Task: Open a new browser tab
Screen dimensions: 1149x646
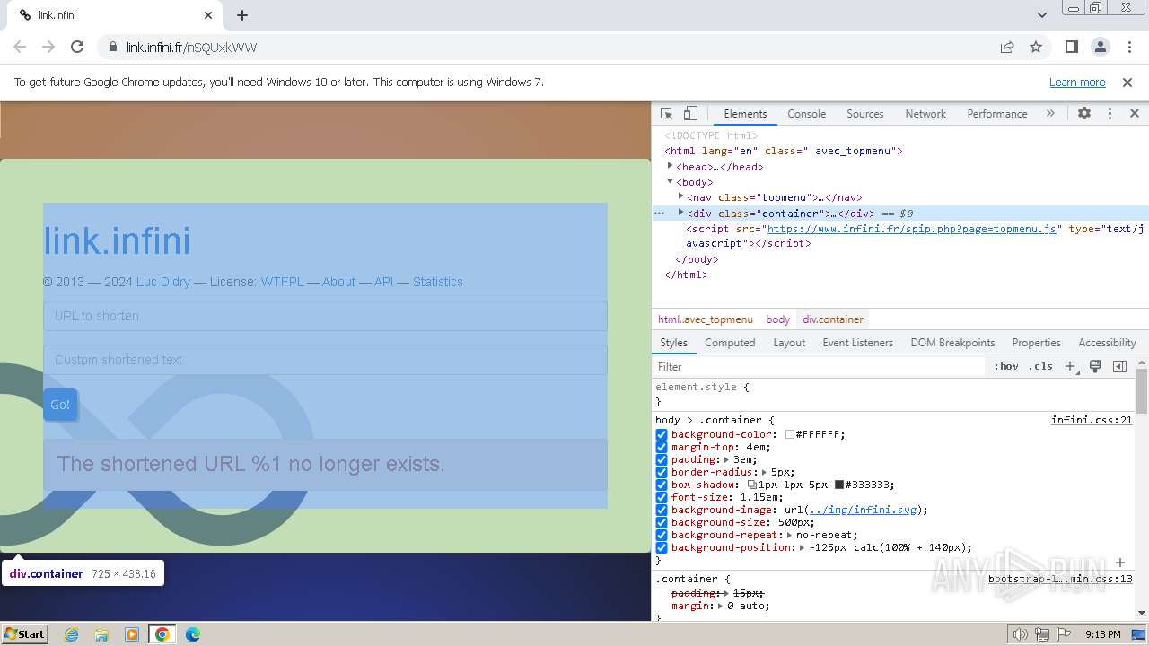Action: pyautogui.click(x=242, y=15)
